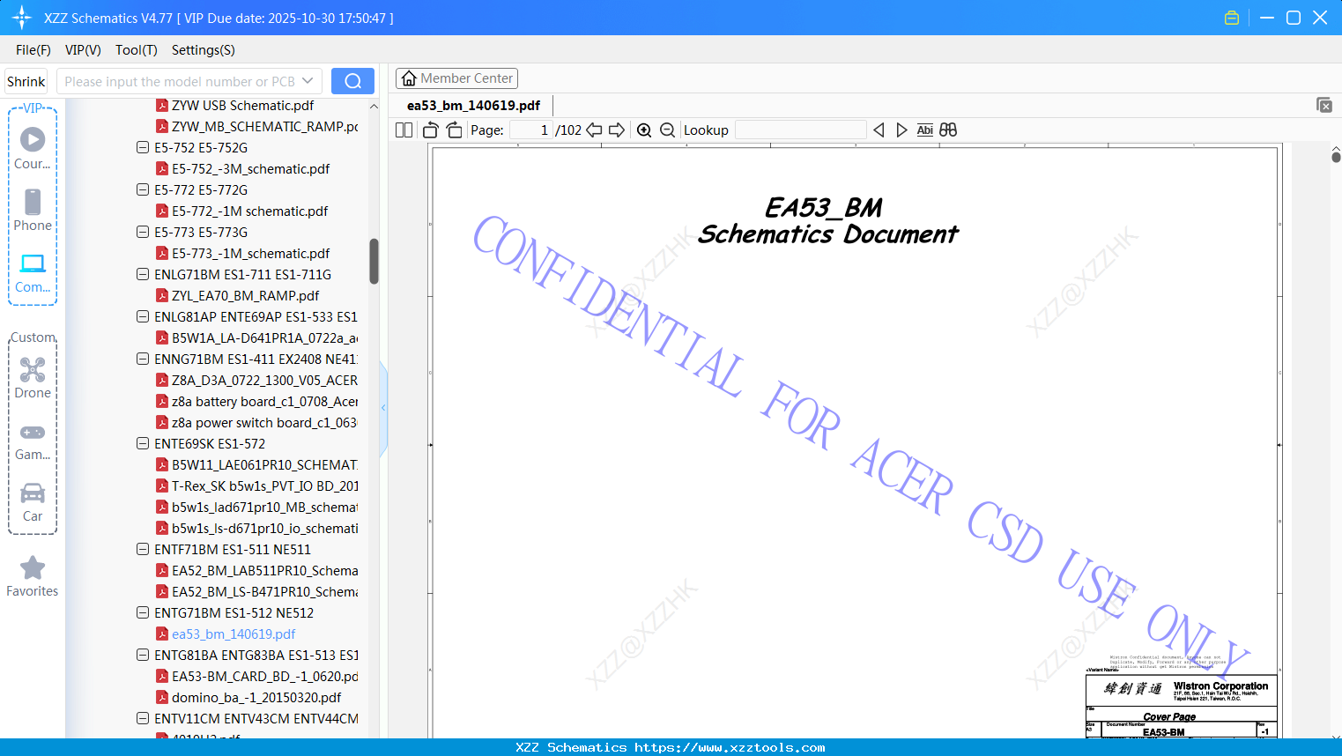Click the binoculars search icon
This screenshot has height=756, width=1342.
coord(948,130)
